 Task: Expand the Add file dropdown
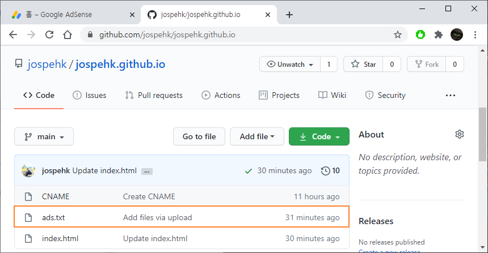[257, 136]
